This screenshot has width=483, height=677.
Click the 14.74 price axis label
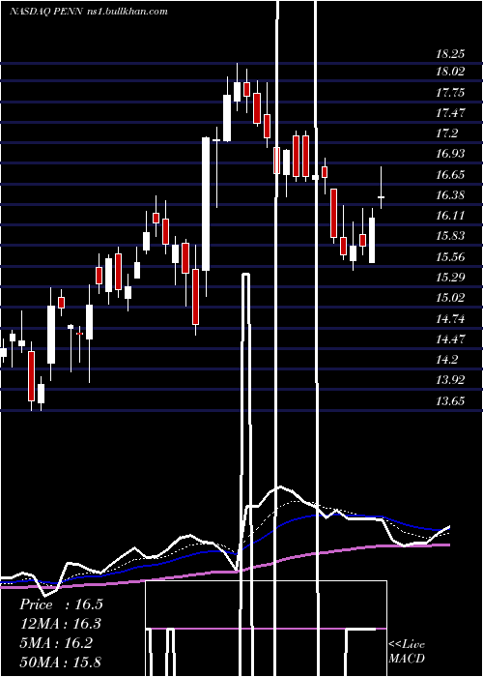[x=451, y=318]
